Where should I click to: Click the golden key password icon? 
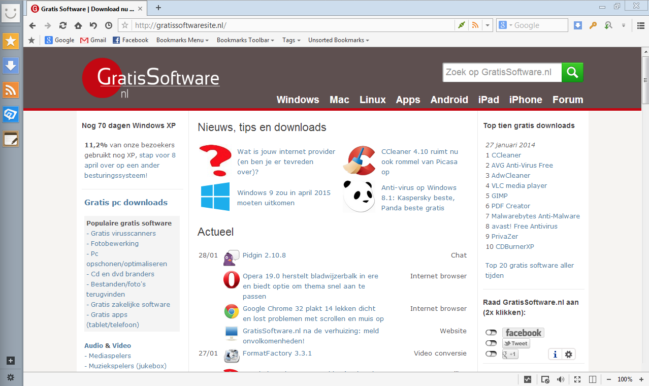coord(593,25)
